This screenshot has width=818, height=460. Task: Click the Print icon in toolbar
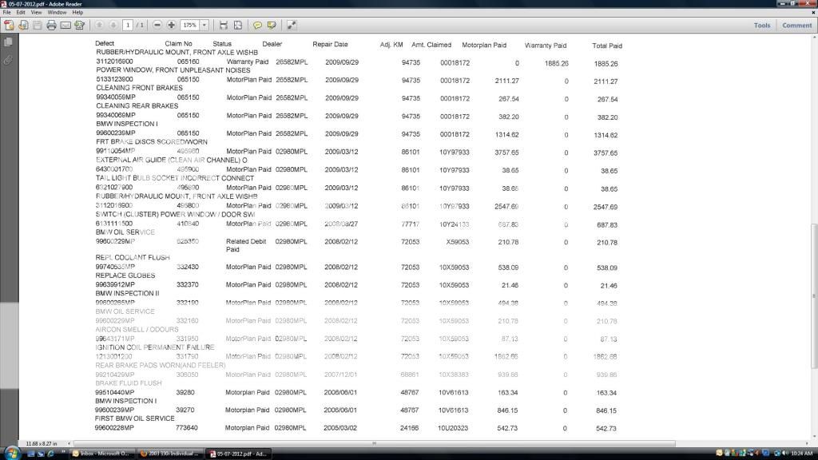pos(51,26)
